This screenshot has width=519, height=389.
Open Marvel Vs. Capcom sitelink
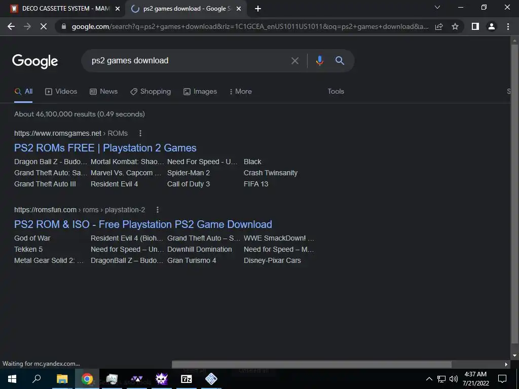pyautogui.click(x=126, y=173)
